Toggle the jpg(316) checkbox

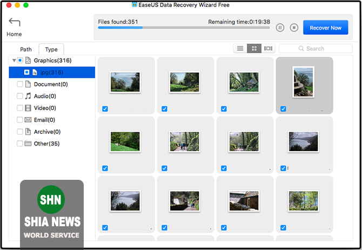tap(27, 72)
